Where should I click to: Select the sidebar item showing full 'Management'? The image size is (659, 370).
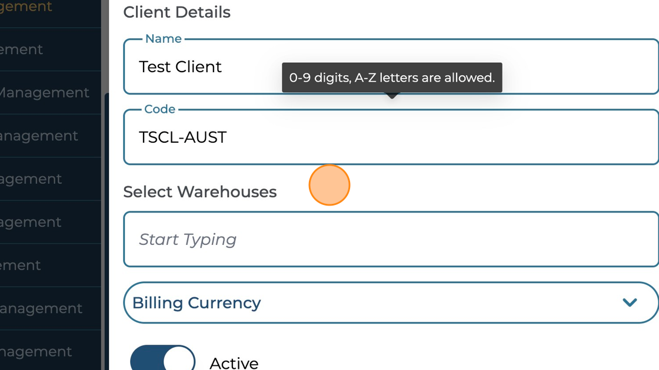(44, 93)
